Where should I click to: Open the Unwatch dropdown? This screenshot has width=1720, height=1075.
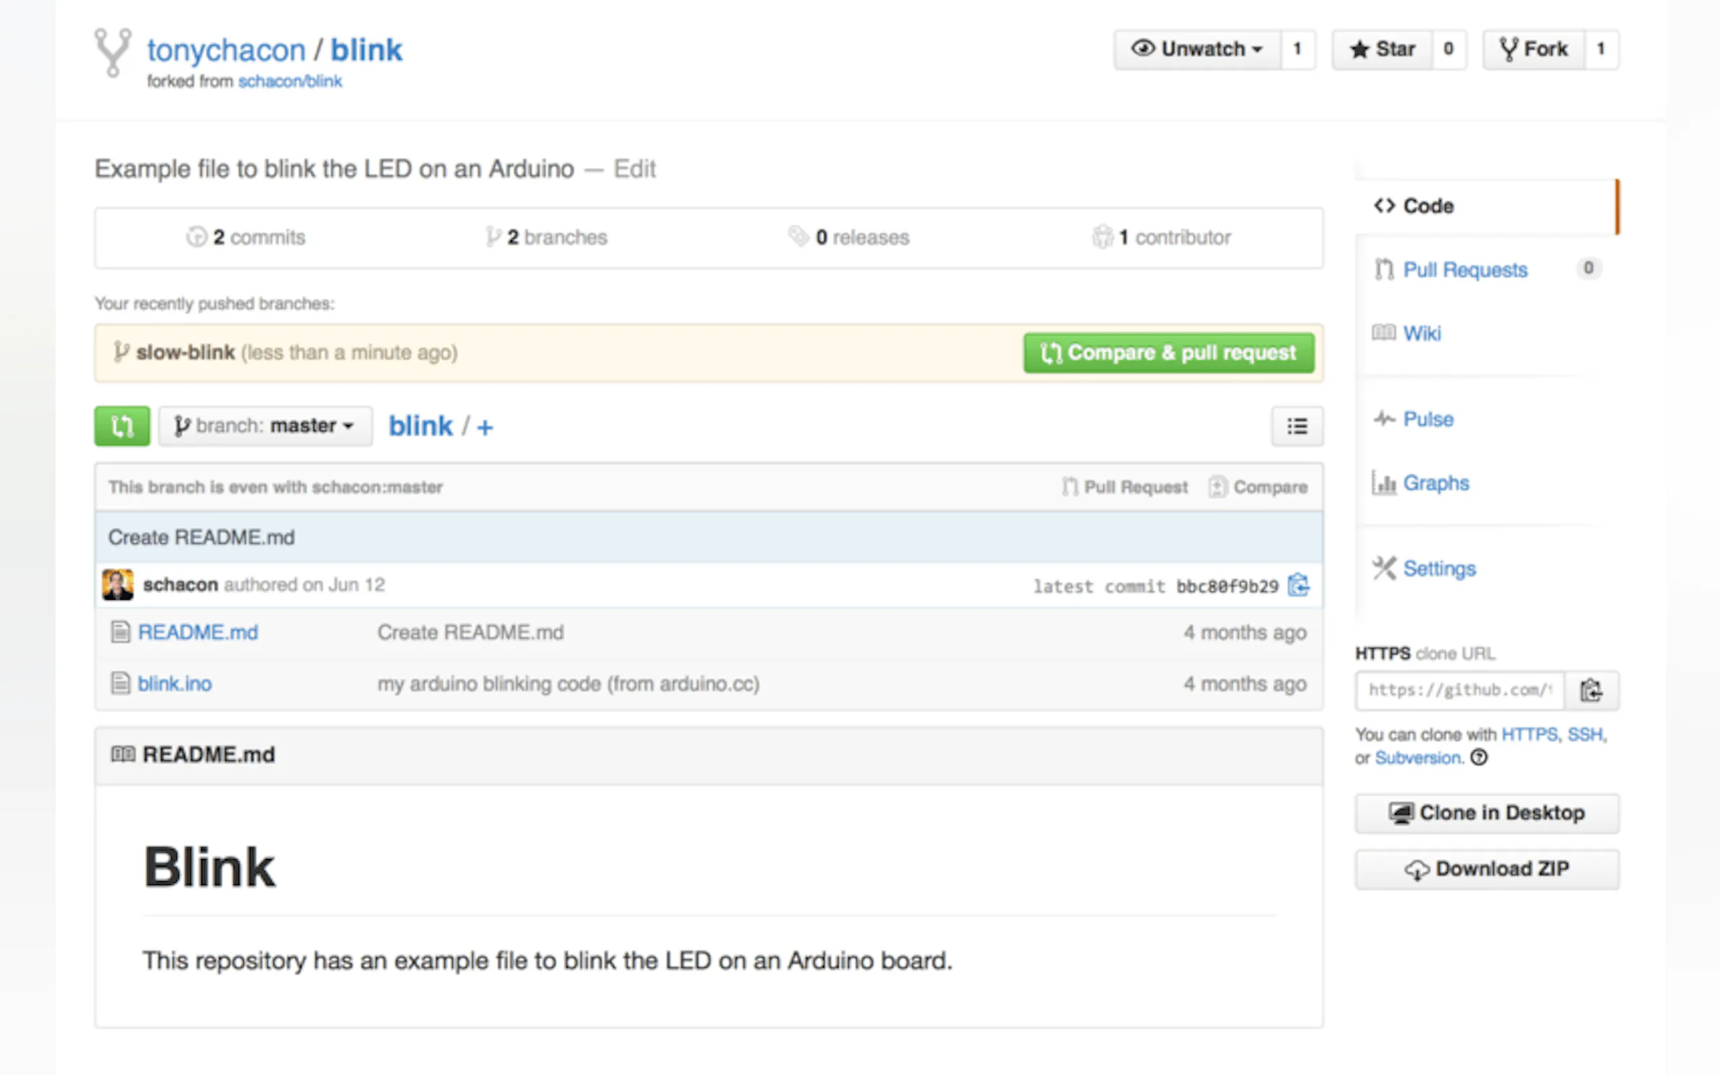(x=1197, y=49)
